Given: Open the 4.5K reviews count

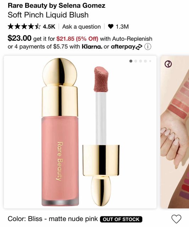Looking at the screenshot, I should 49,27.
